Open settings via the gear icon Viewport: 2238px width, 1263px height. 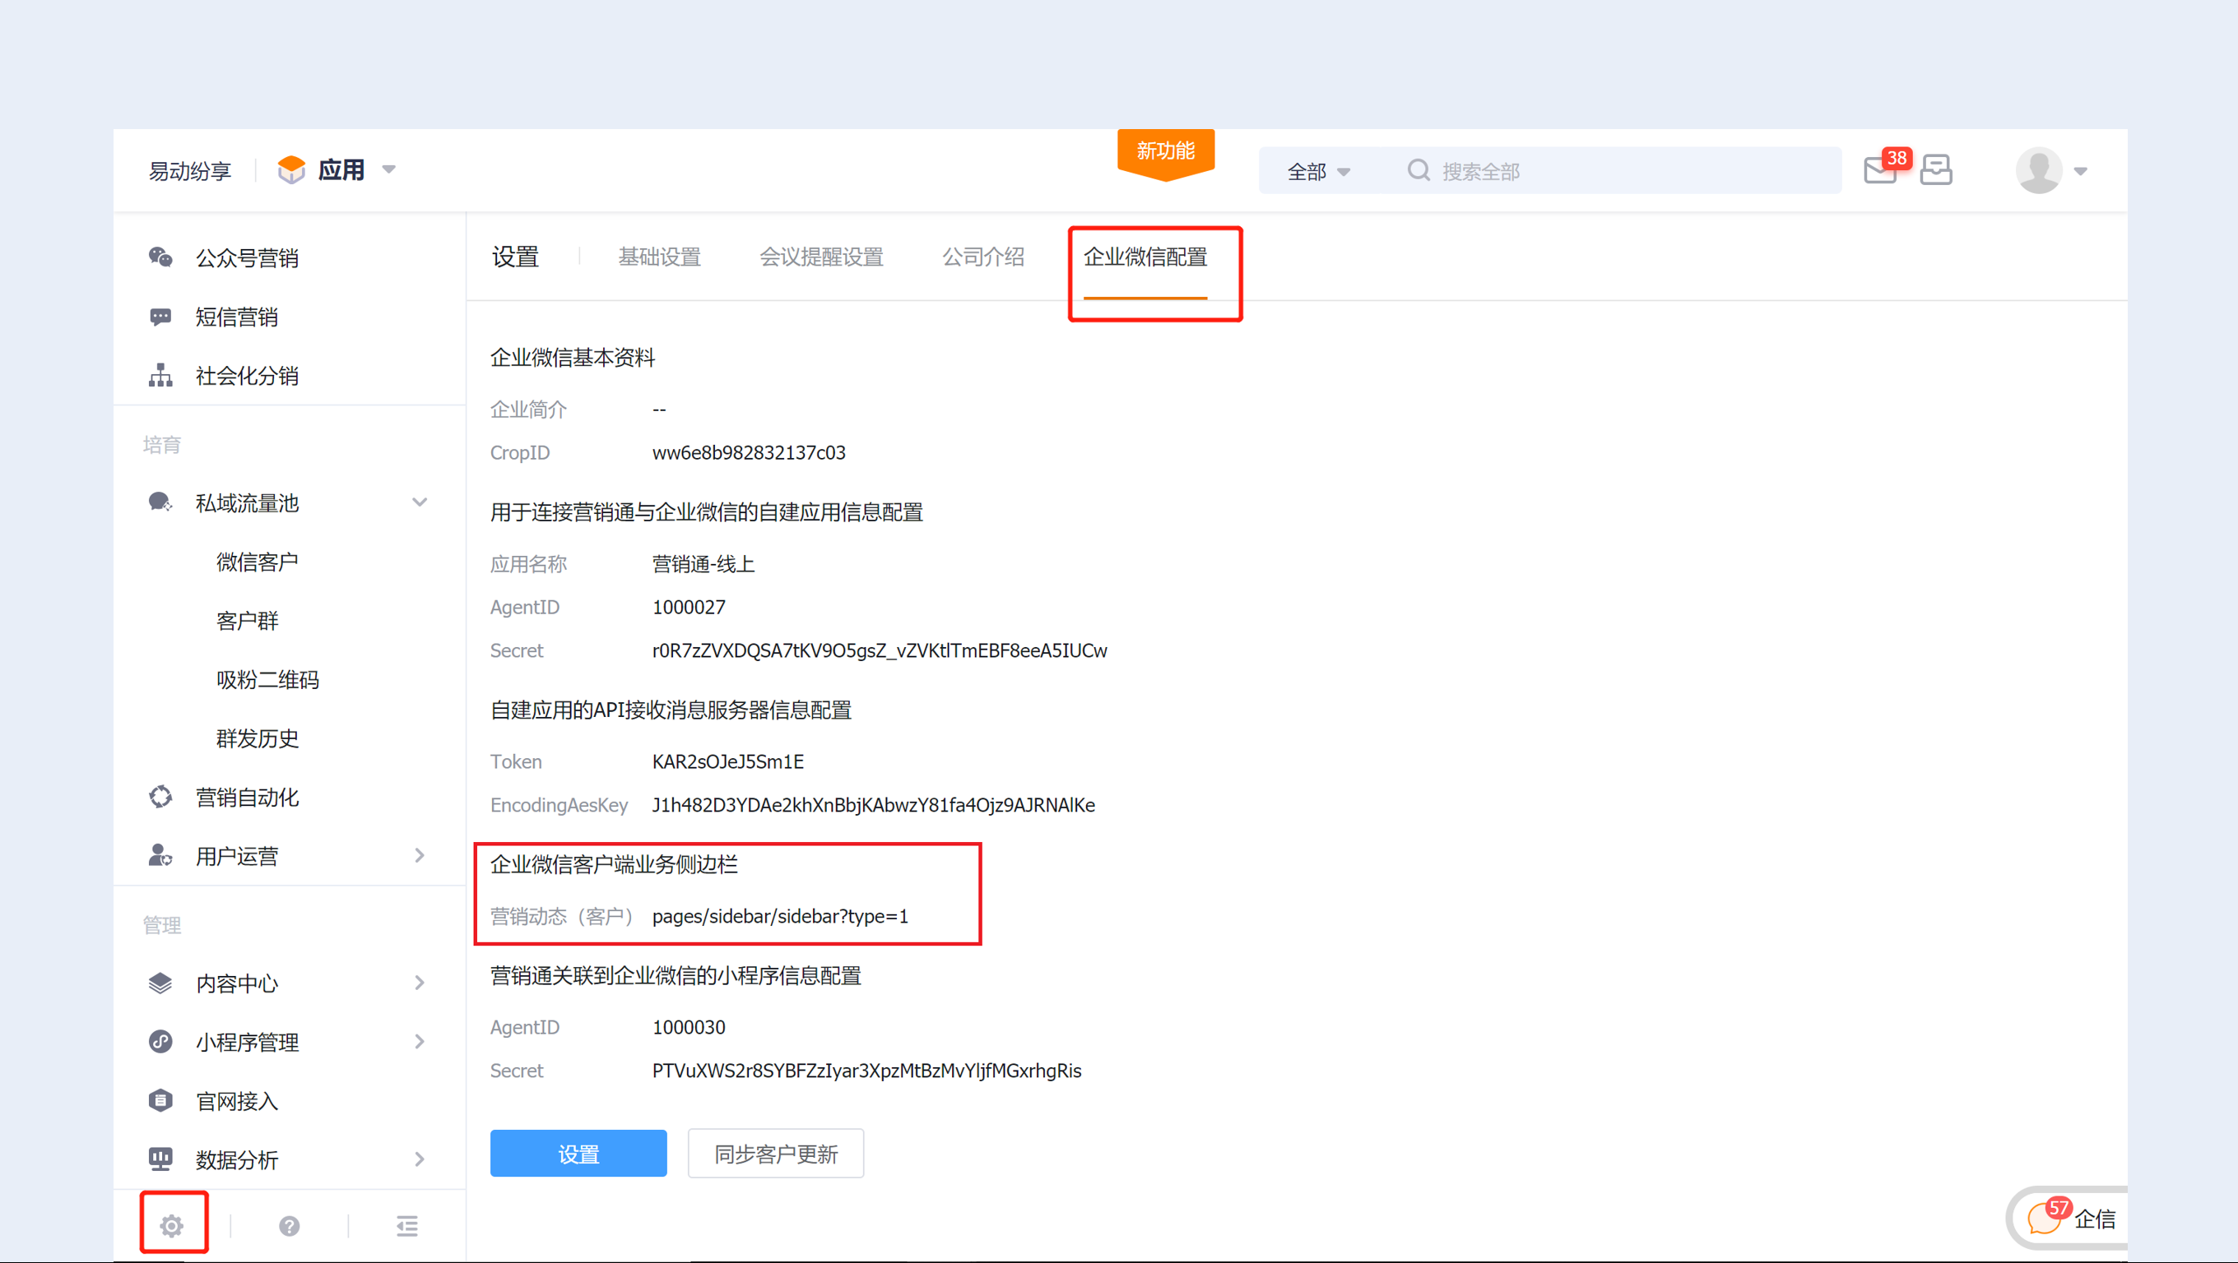coord(172,1226)
